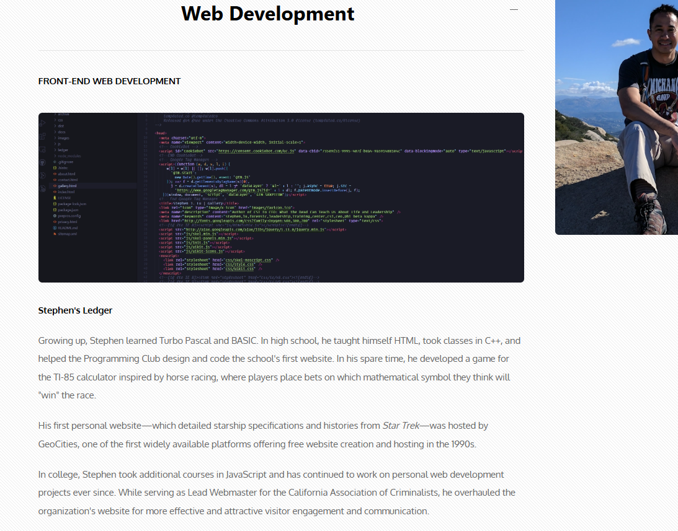
Task: Select the FRONT-END WEB DEVELOPMENT heading
Action: 109,81
